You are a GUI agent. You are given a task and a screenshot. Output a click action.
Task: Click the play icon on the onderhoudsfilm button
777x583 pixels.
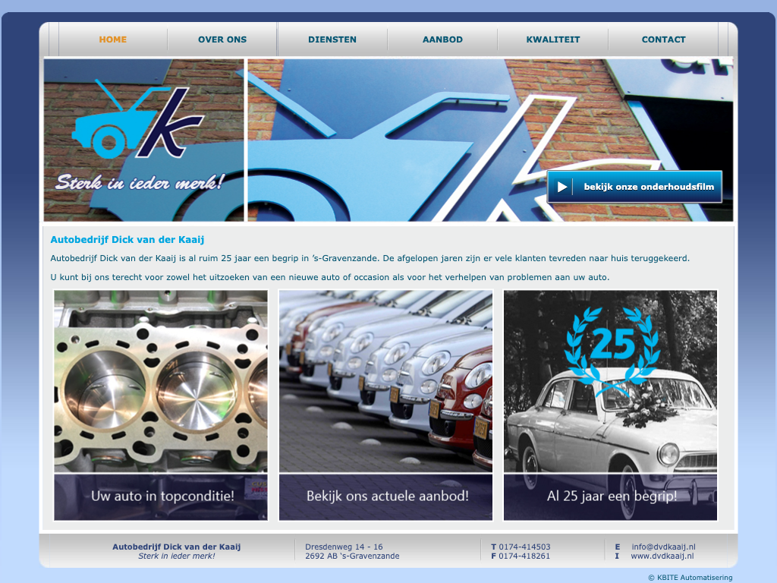tap(562, 187)
